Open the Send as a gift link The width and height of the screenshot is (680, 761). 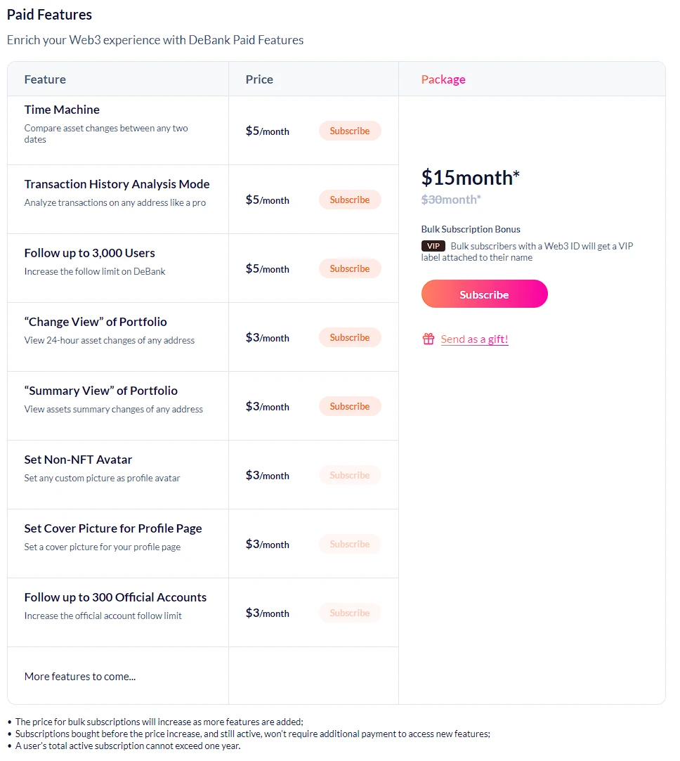point(473,339)
